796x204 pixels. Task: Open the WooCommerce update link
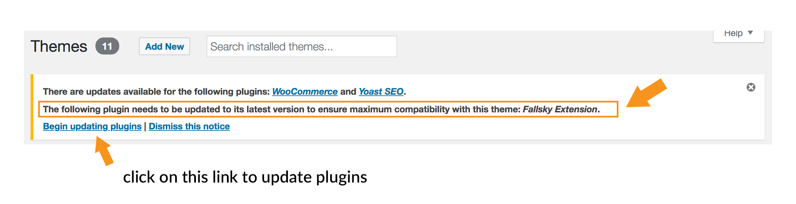[304, 91]
